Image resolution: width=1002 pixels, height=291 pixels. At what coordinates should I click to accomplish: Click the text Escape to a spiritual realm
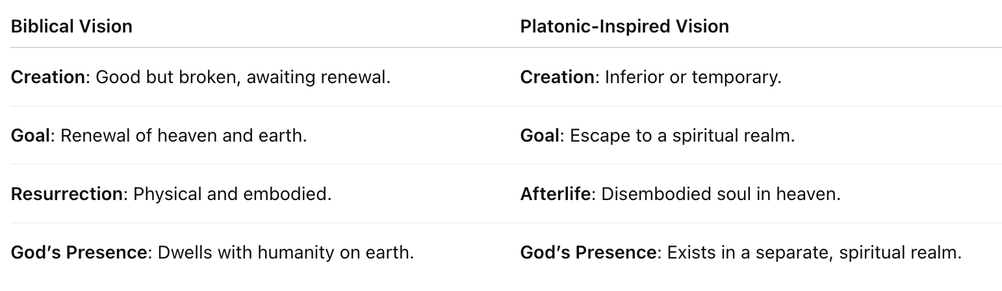point(682,136)
